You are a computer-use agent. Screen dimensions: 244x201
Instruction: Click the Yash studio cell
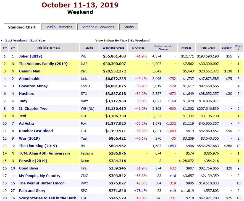tap(85, 139)
